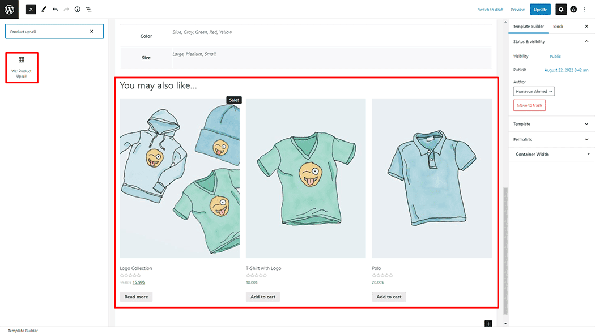Click the WordPress logo icon
The width and height of the screenshot is (595, 334).
[10, 9]
